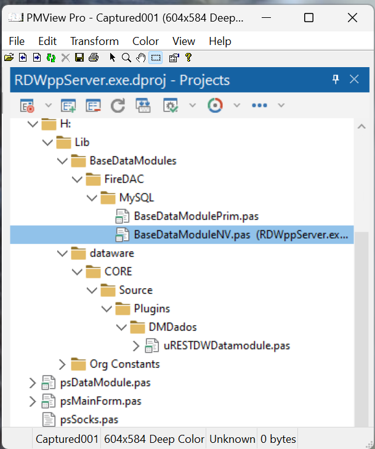Select the Org Constants folder label
The image size is (375, 449).
pos(124,364)
